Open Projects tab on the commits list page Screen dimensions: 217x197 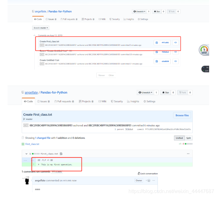pos(88,19)
